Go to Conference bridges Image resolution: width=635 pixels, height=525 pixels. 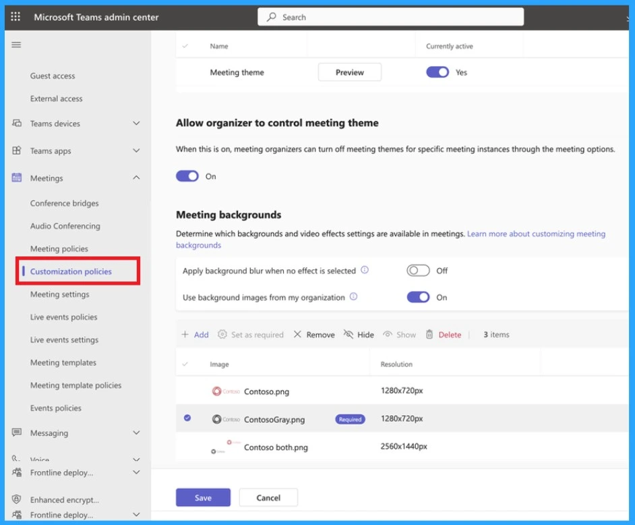[65, 203]
